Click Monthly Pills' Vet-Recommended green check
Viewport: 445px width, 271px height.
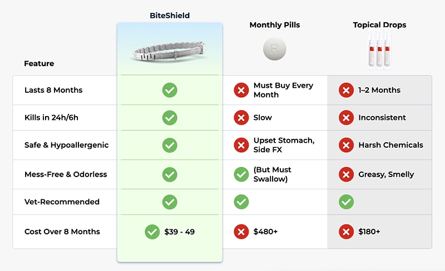click(241, 202)
